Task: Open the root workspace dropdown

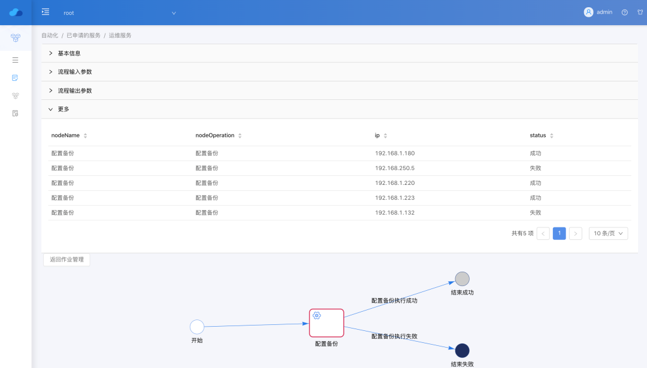Action: [120, 13]
